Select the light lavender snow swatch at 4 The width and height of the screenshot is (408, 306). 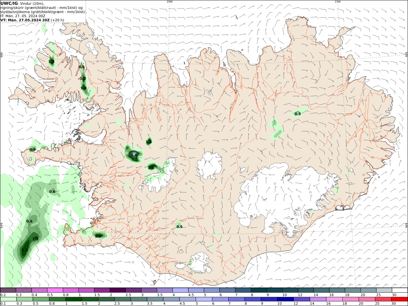[x=180, y=290]
